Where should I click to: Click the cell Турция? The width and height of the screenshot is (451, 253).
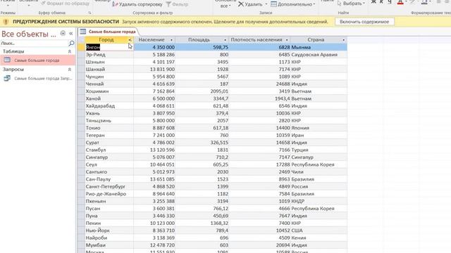click(319, 150)
